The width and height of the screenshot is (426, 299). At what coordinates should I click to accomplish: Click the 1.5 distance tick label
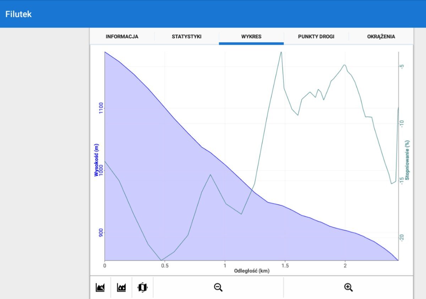285,266
